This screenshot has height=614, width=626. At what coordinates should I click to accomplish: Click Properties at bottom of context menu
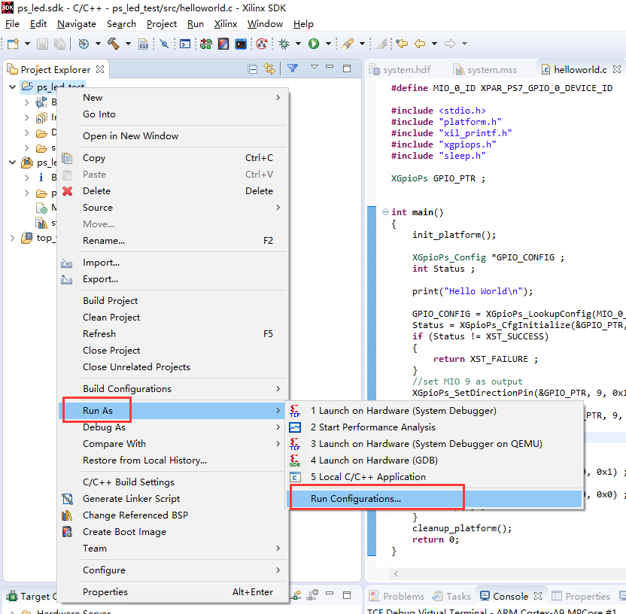(172, 592)
